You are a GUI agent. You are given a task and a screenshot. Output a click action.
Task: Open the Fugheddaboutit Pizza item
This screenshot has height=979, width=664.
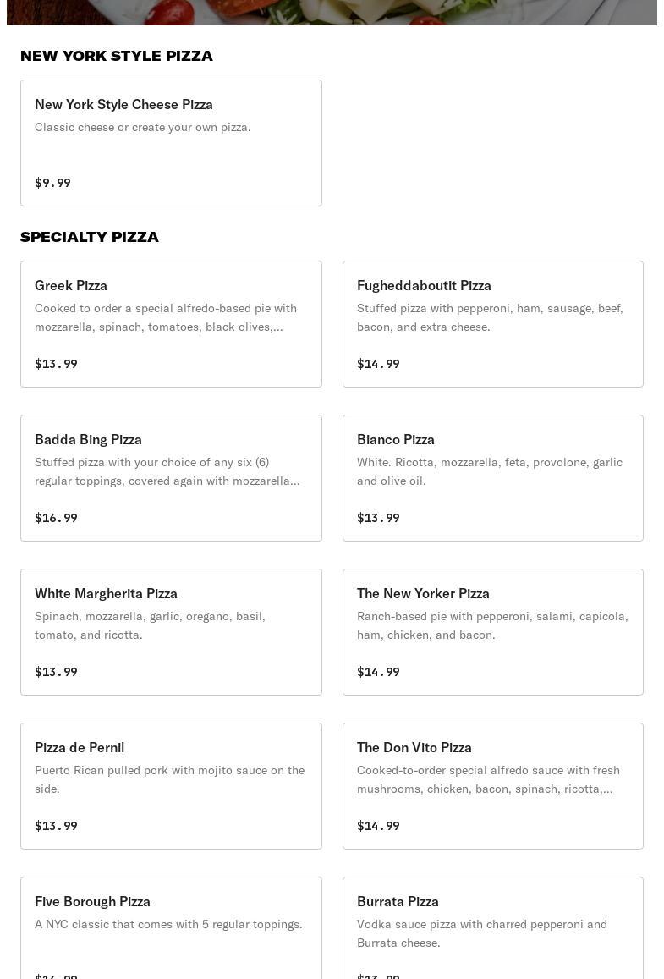coord(492,323)
